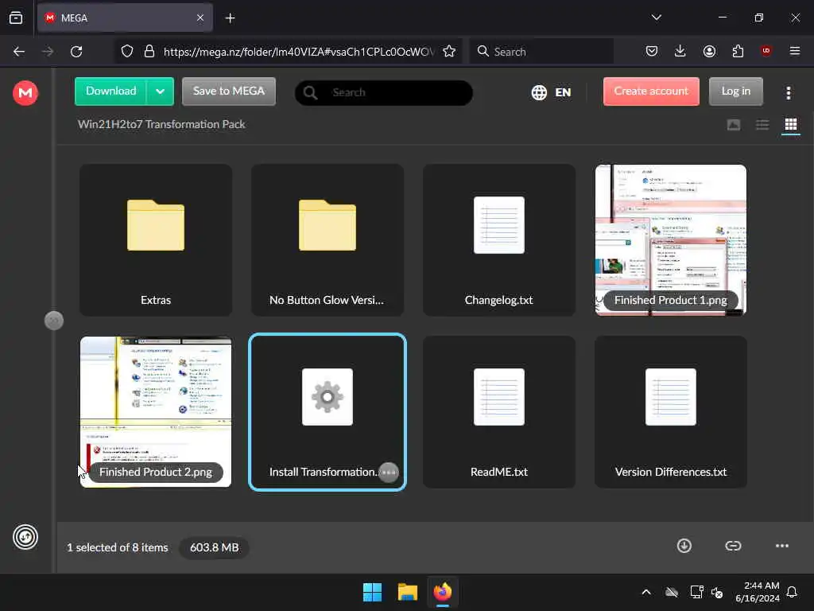Image resolution: width=814 pixels, height=611 pixels.
Task: Click the Log in button
Action: click(x=735, y=91)
